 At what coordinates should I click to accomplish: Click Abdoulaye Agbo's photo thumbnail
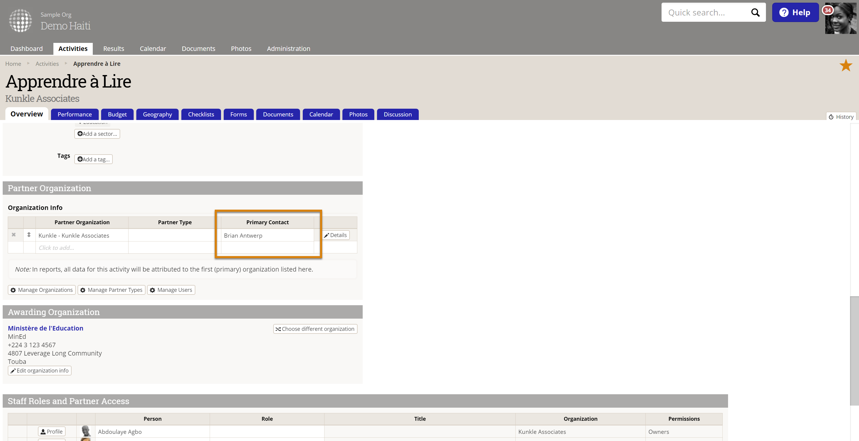pyautogui.click(x=86, y=431)
